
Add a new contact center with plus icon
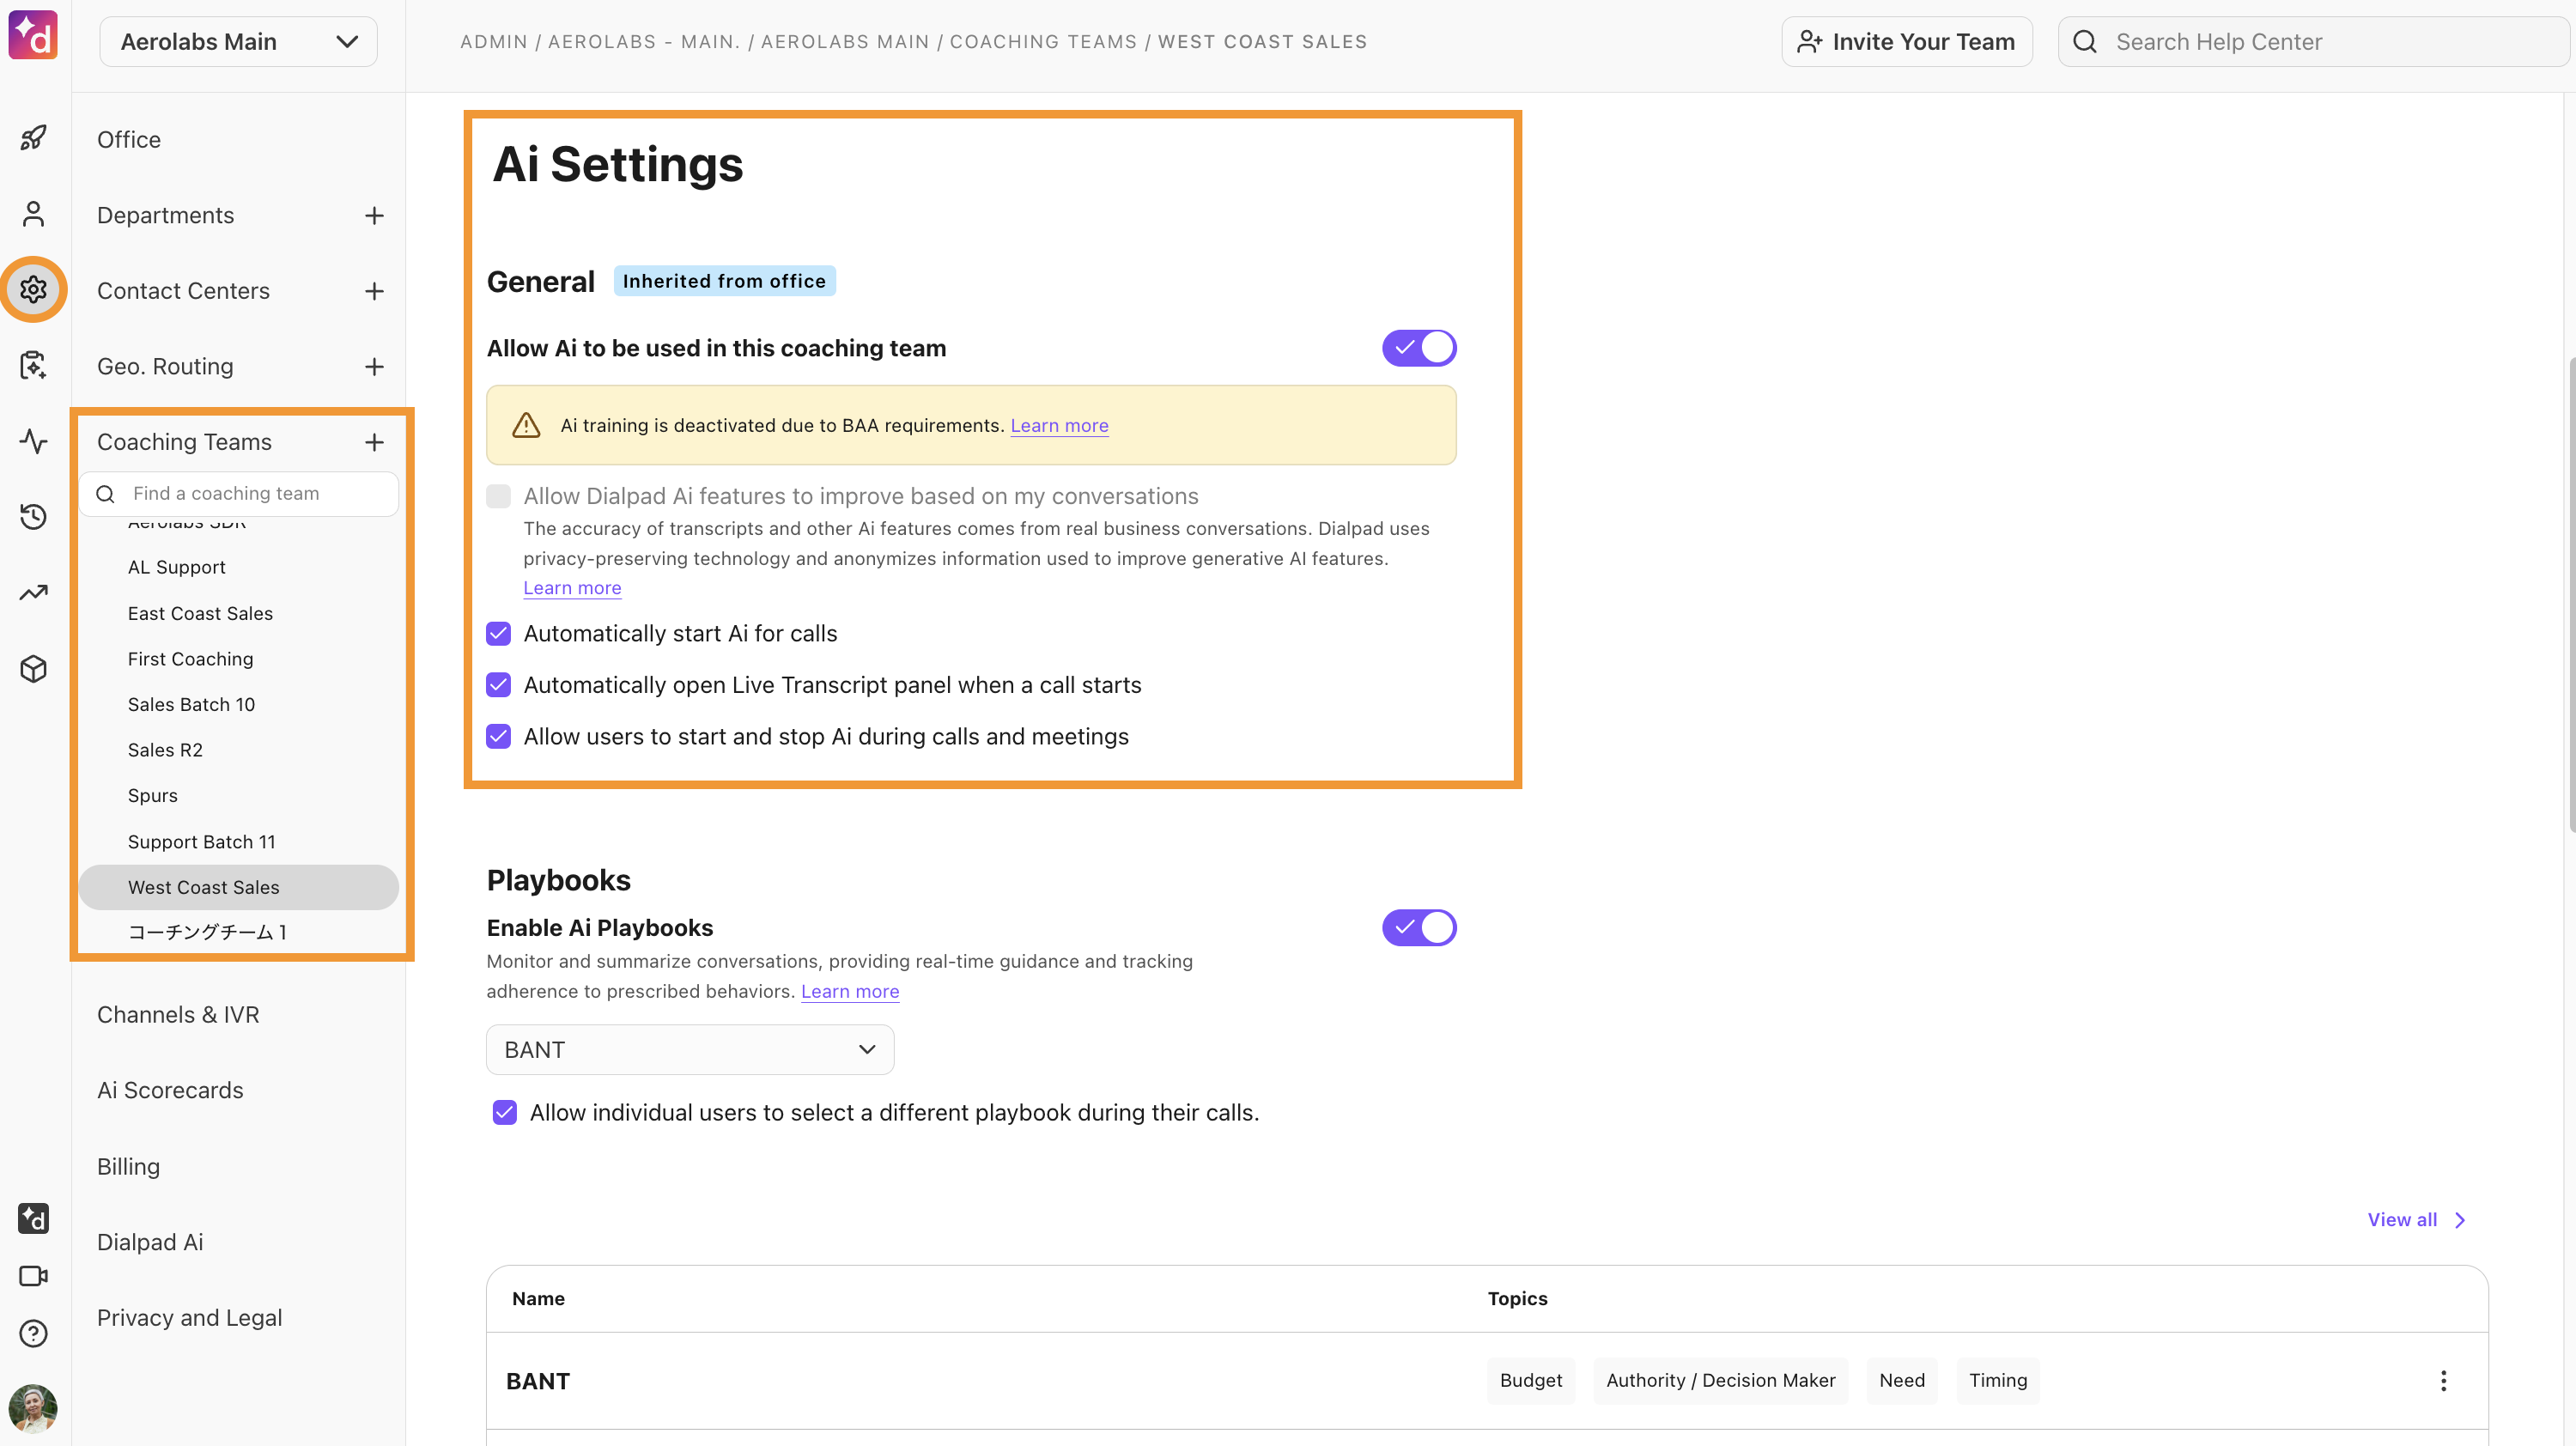click(374, 291)
